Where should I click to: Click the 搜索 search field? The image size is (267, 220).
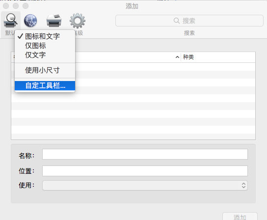(189, 21)
